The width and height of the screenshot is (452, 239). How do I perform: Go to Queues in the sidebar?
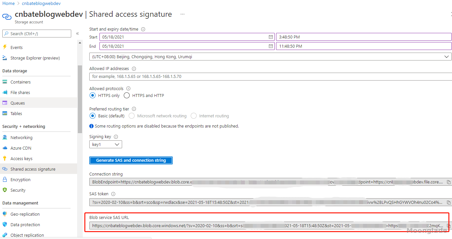tap(17, 103)
